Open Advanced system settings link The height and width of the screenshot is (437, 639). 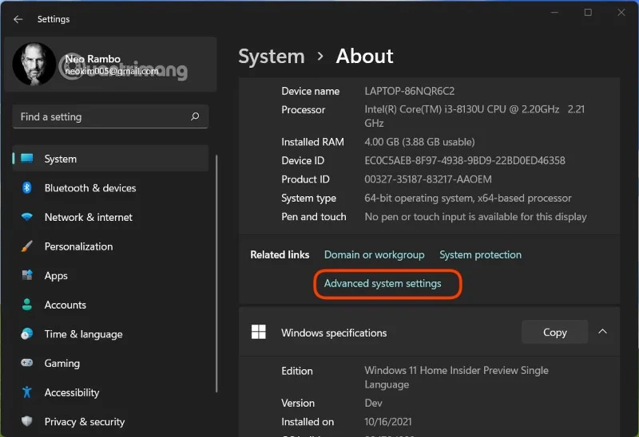tap(383, 283)
